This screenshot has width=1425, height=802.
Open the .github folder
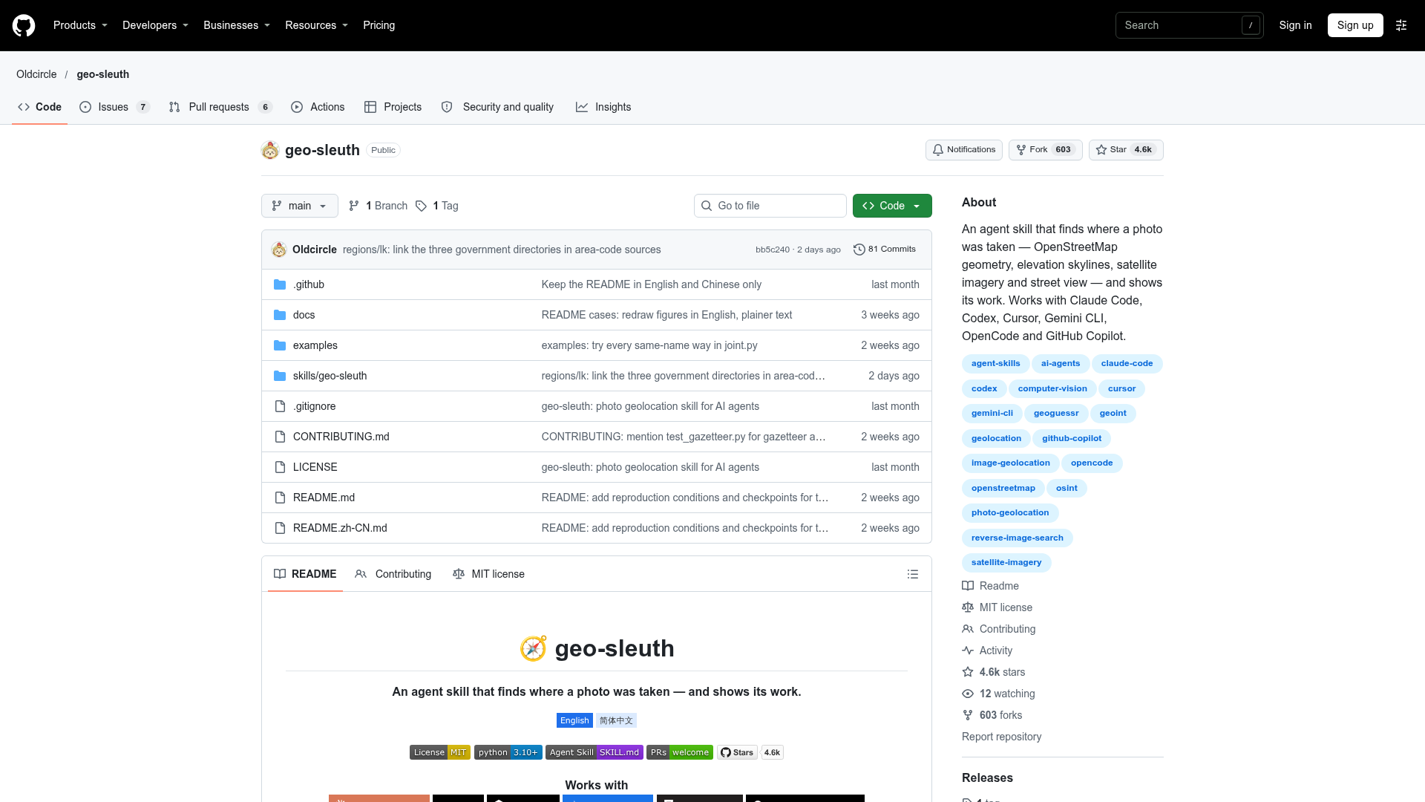309,284
